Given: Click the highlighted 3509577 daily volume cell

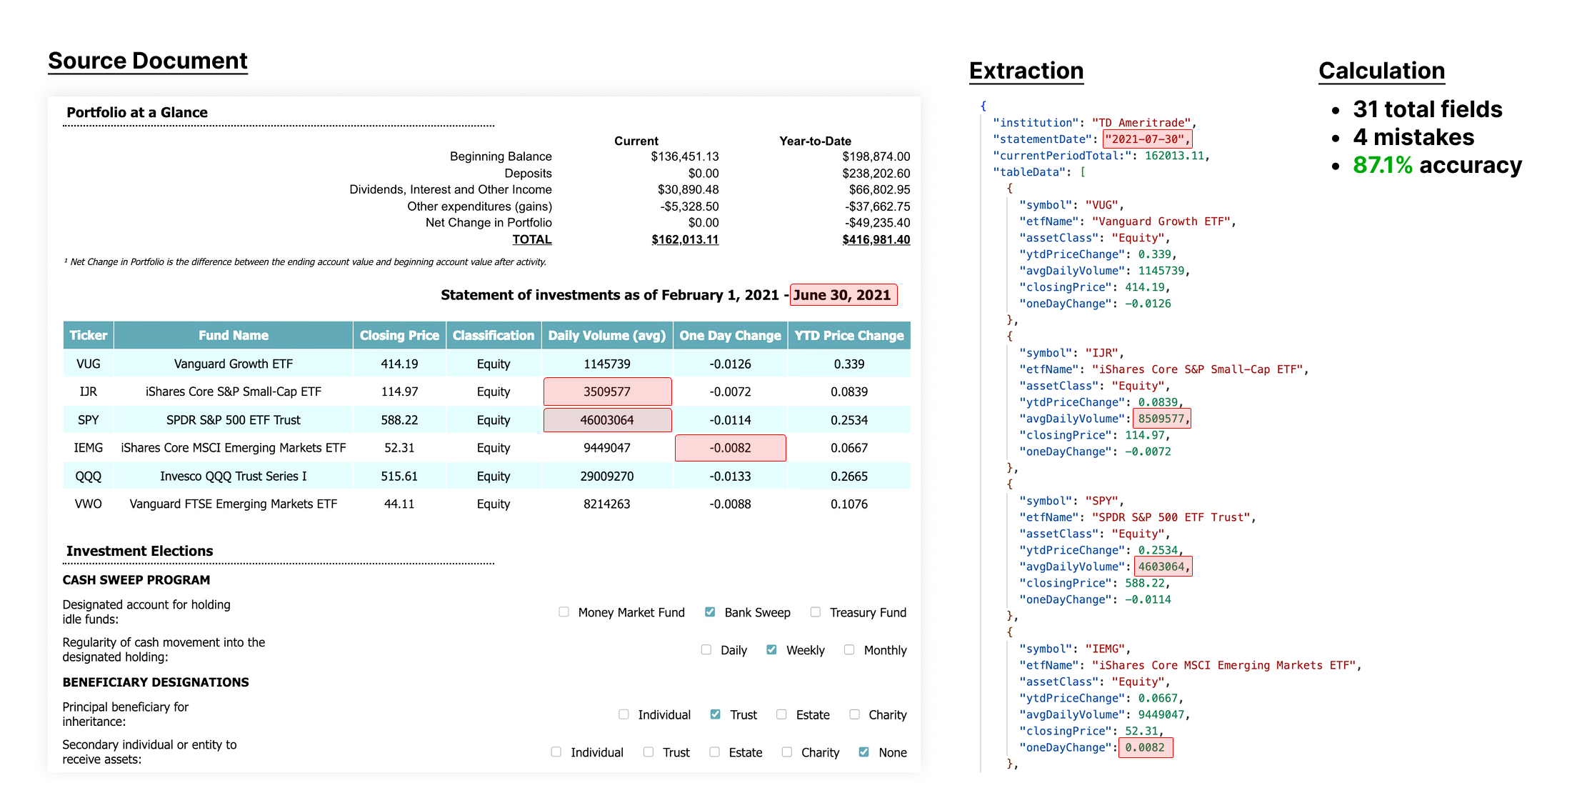Looking at the screenshot, I should coord(607,391).
